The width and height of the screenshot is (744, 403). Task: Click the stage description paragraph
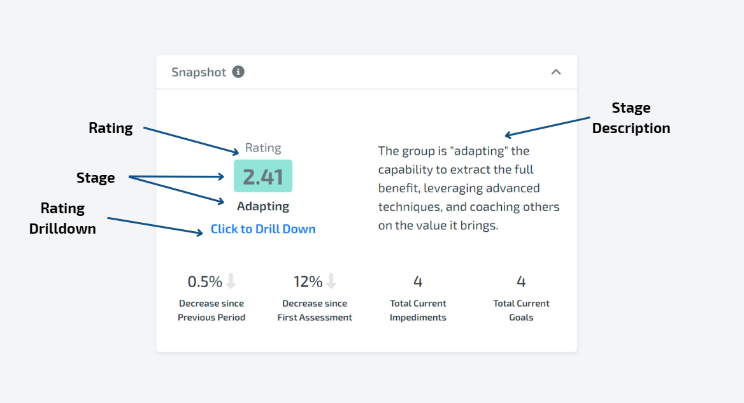click(468, 188)
